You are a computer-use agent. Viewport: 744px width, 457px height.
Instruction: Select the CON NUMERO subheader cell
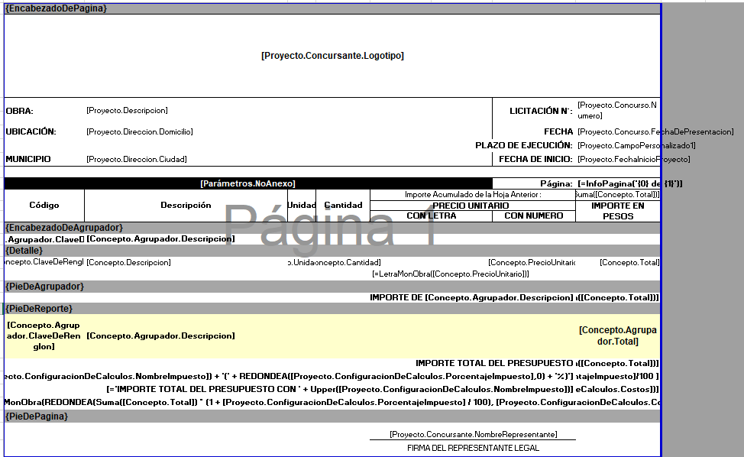point(534,216)
